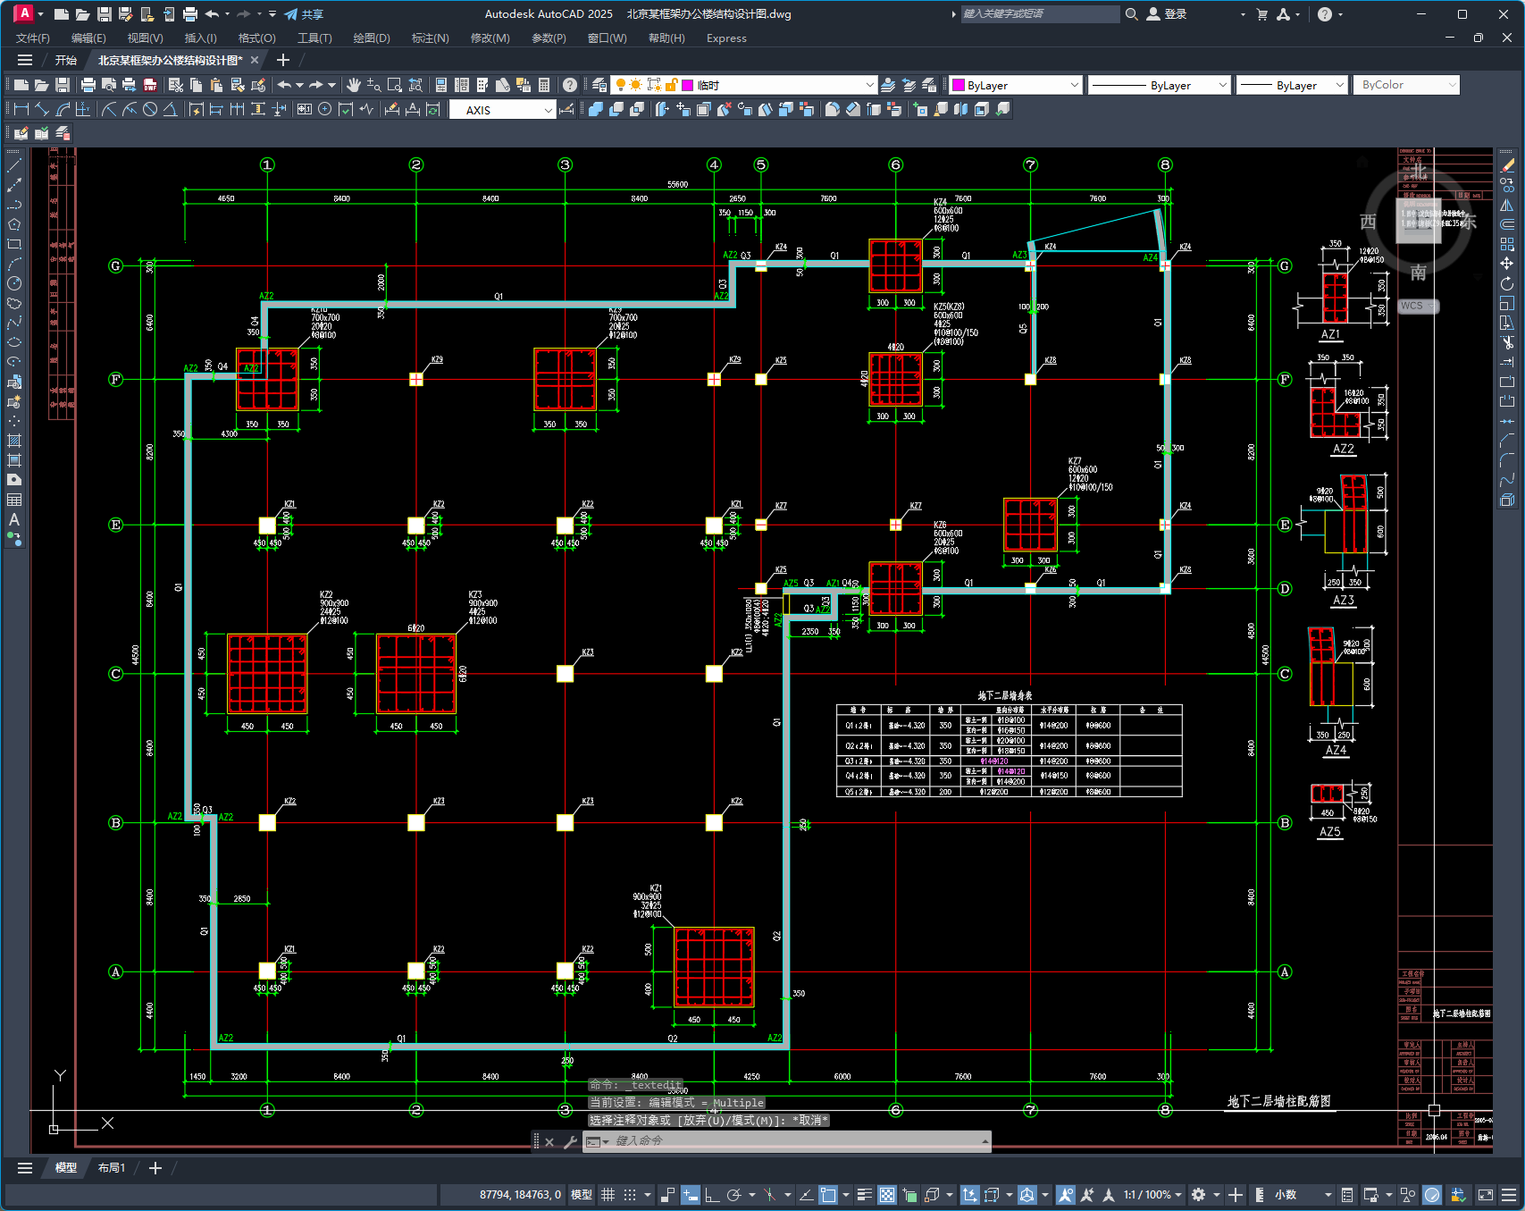Viewport: 1525px width, 1211px height.
Task: Select the Aligned dimension tool
Action: click(41, 109)
